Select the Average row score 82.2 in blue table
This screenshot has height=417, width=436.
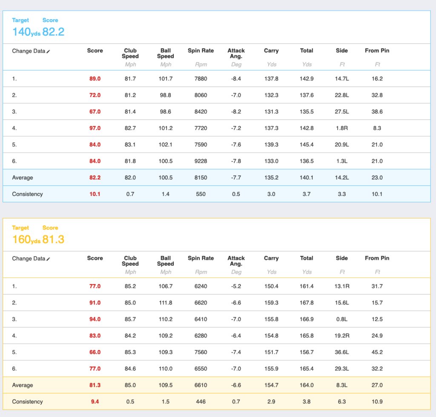tap(95, 178)
